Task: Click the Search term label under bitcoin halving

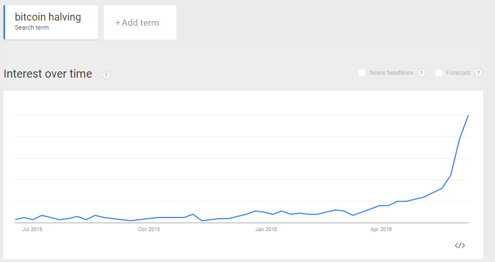Action: coord(32,28)
